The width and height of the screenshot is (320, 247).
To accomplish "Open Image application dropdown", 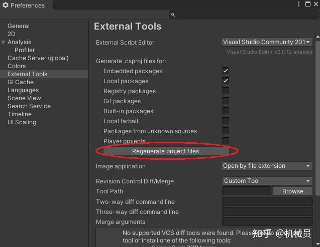I will pos(267,166).
